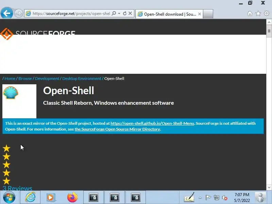
Task: Show hidden tray icons arrow
Action: tap(200, 198)
